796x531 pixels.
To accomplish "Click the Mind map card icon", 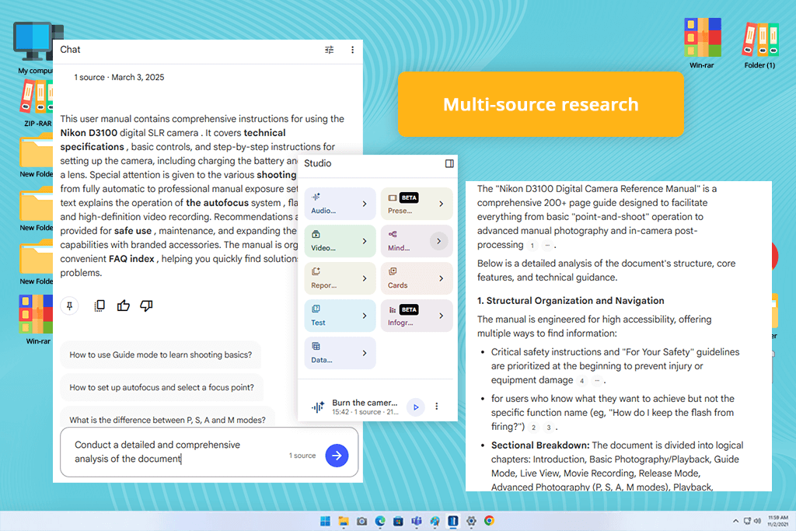I will (x=393, y=234).
